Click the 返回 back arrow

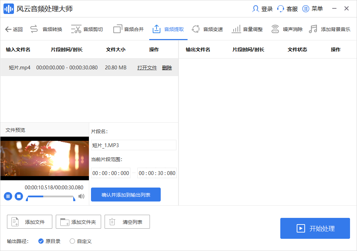pos(8,29)
